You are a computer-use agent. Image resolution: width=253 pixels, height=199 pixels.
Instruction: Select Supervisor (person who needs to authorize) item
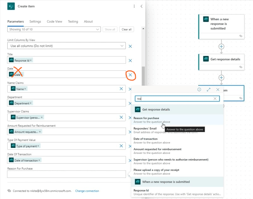[177, 161]
